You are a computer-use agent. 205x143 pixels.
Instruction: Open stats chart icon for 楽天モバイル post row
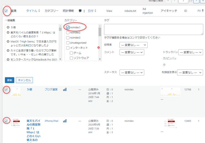coord(65,121)
